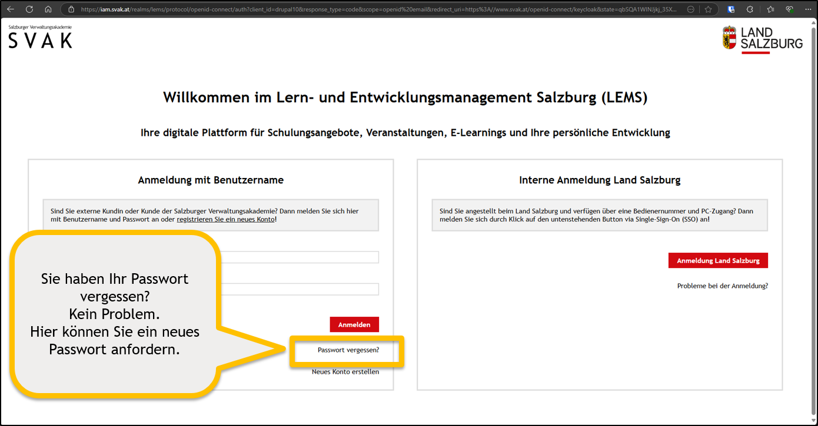This screenshot has height=426, width=818.
Task: Open the circled three-dot menu in the address bar
Action: [690, 9]
